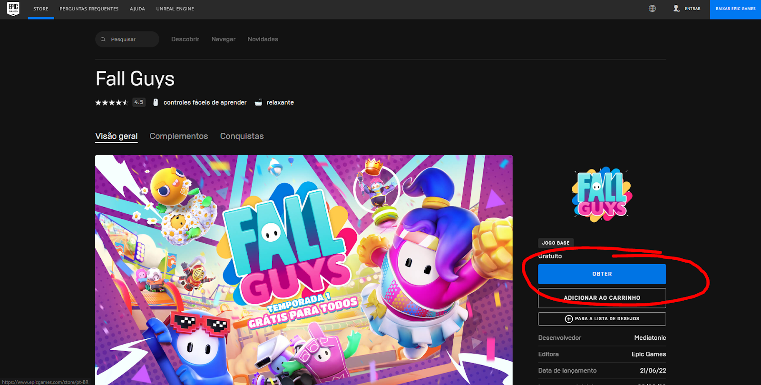The width and height of the screenshot is (761, 385).
Task: Switch to the Complementos tab
Action: (x=179, y=136)
